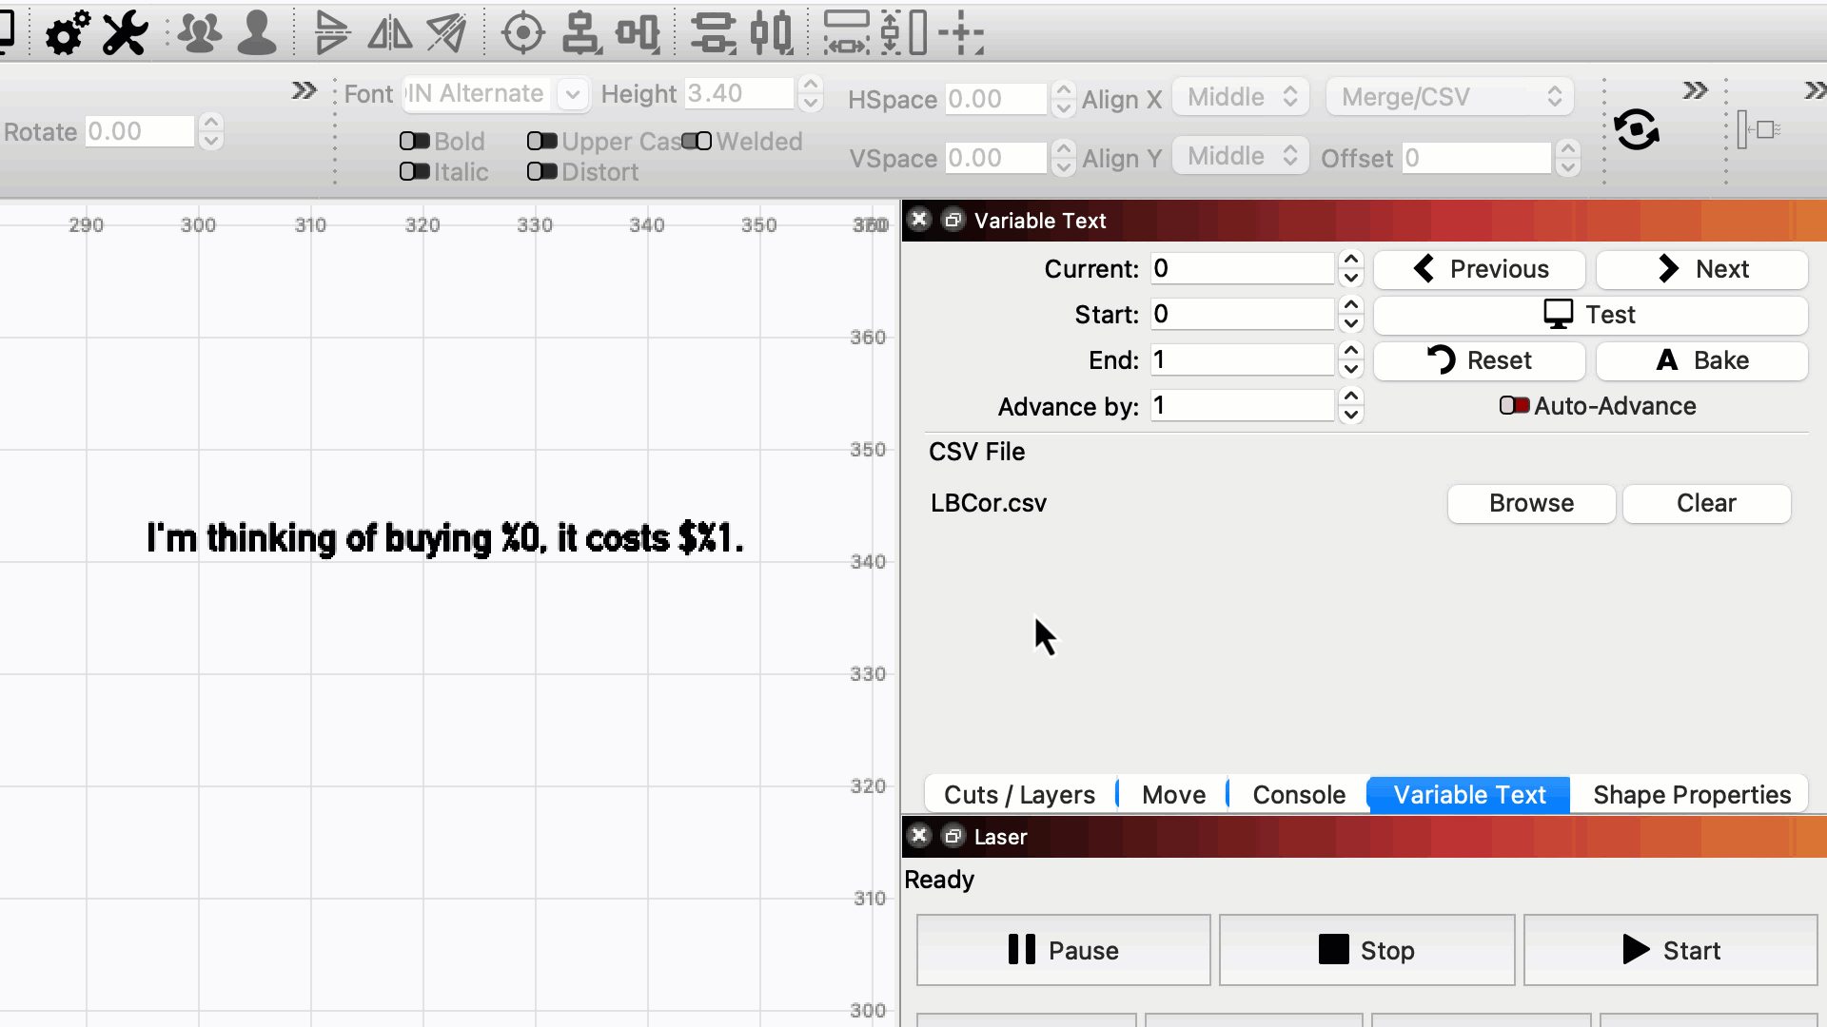The image size is (1827, 1027).
Task: Click the align vertically icon
Action: tap(580, 33)
